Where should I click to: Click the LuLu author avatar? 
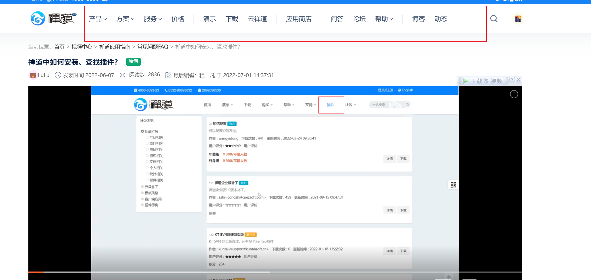[x=33, y=75]
